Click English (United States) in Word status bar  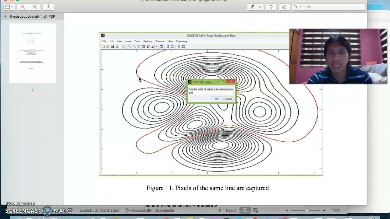(99, 210)
